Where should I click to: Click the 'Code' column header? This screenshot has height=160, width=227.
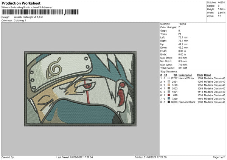[200, 75]
